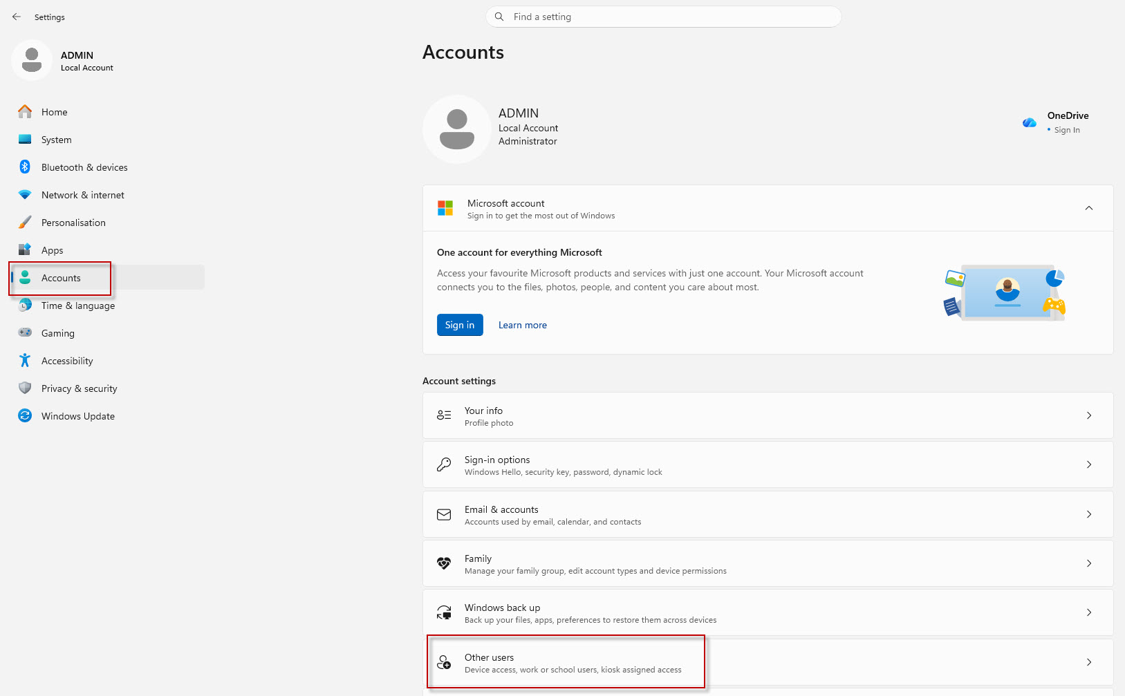1125x696 pixels.
Task: Open Windows back up via its chevron
Action: [x=1089, y=612]
